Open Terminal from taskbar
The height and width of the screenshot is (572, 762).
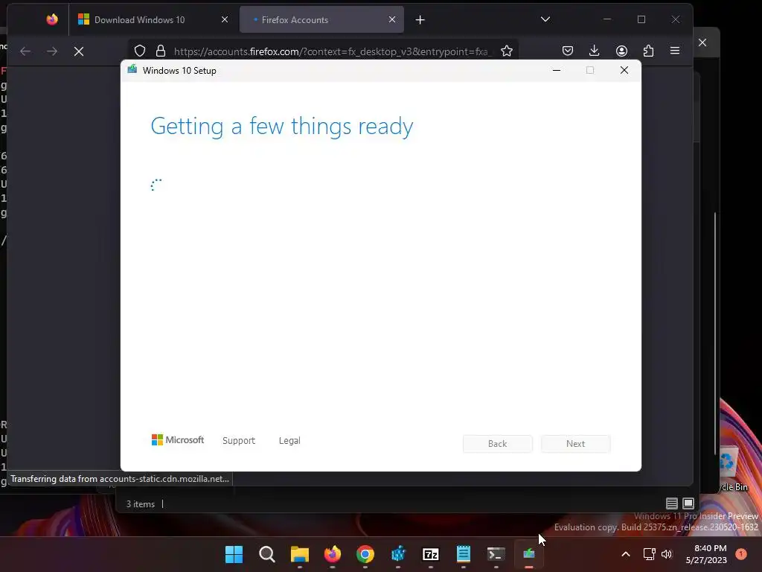point(496,554)
